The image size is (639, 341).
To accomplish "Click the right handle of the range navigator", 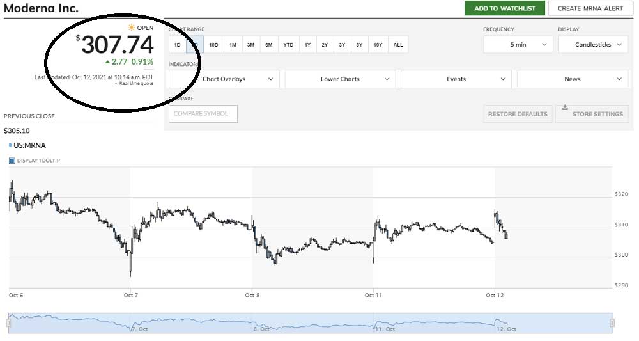I will click(612, 324).
